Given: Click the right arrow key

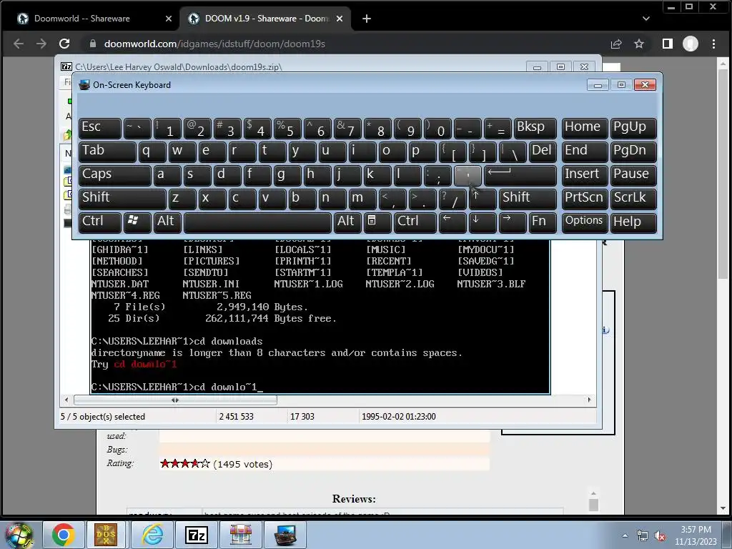Looking at the screenshot, I should [x=512, y=222].
